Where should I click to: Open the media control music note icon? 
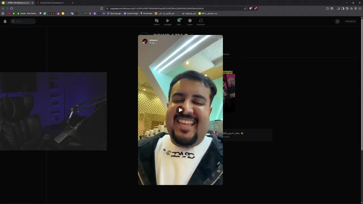click(339, 8)
